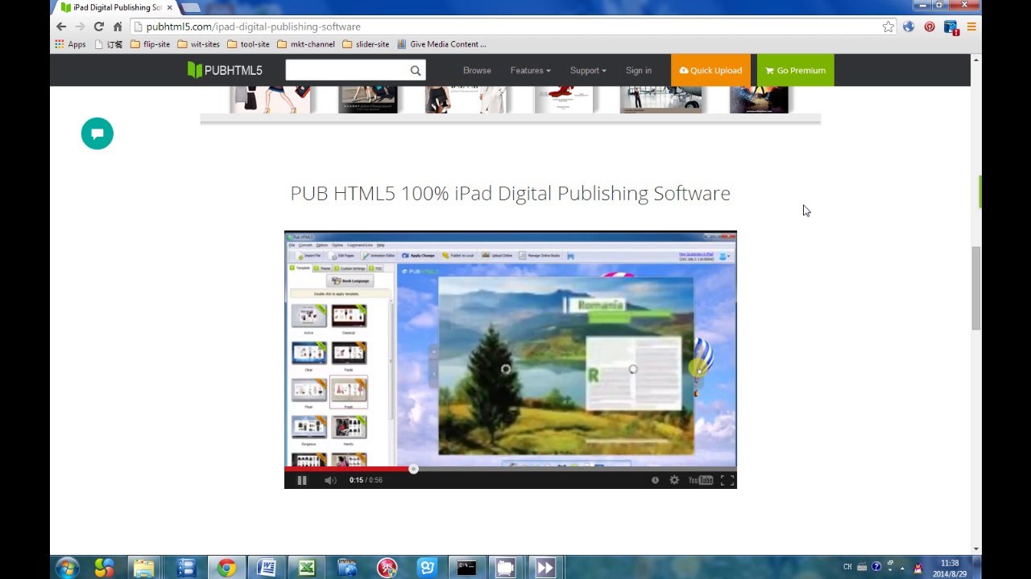Click the PUBHTML5 logo in the site header
Image resolution: width=1031 pixels, height=579 pixels.
click(x=225, y=70)
